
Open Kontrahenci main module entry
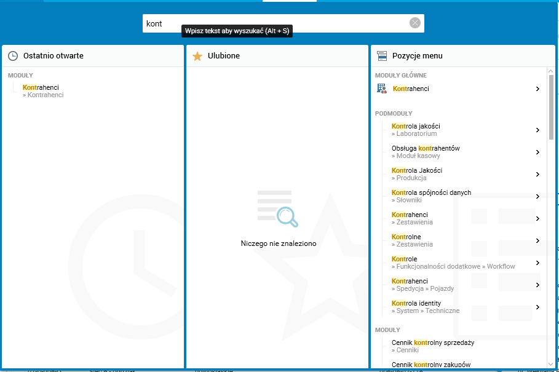pyautogui.click(x=411, y=89)
